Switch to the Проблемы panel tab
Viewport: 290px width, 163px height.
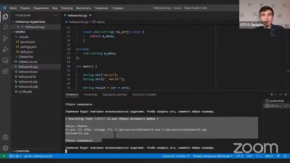pos(91,95)
